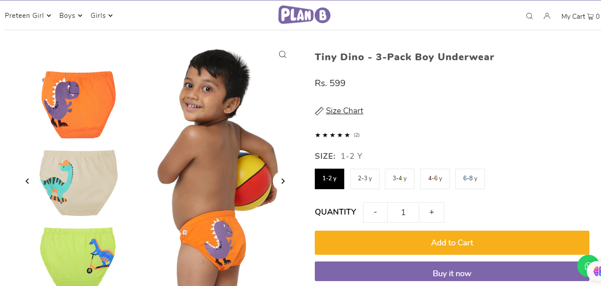Open the shopping cart icon
Viewport: 601px width, 286px height.
pyautogui.click(x=590, y=17)
